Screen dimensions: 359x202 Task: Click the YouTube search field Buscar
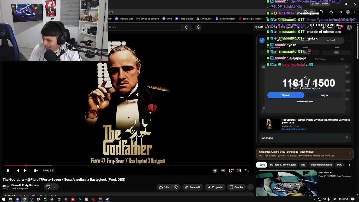pos(145,27)
